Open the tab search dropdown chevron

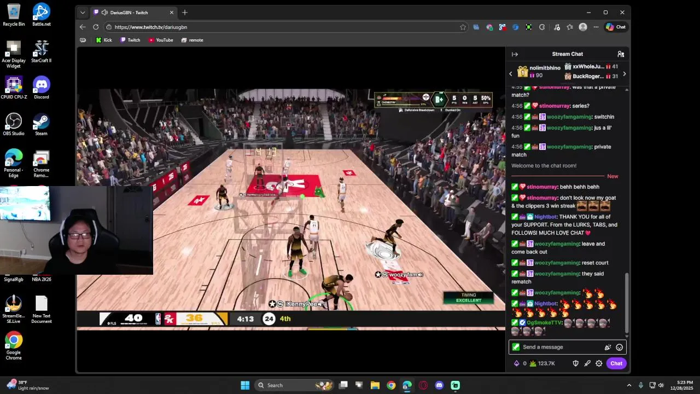(x=83, y=13)
